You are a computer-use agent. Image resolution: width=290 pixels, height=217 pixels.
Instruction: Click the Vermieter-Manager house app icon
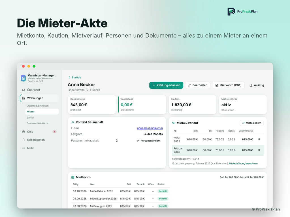point(23,78)
